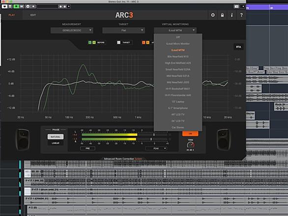
Task: Switch to the EDIT tab
Action: pos(33,15)
